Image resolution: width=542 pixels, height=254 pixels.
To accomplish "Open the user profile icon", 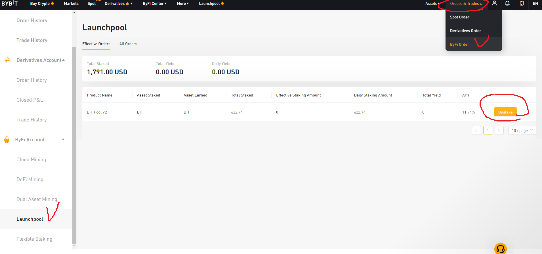I will tap(494, 3).
